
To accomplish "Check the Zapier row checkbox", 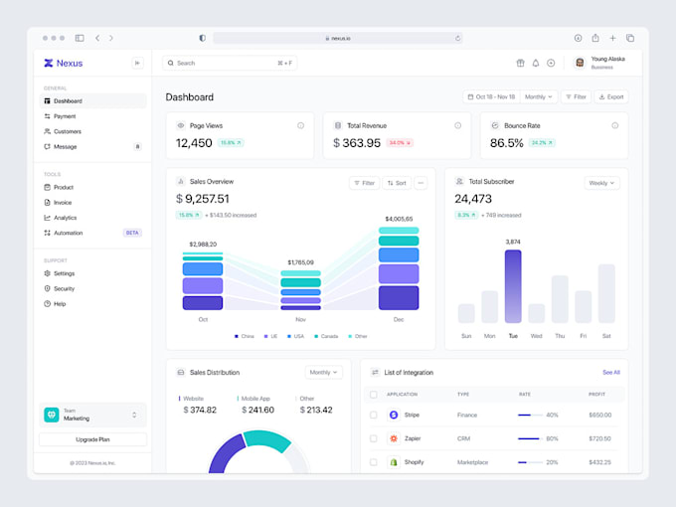I will click(374, 438).
